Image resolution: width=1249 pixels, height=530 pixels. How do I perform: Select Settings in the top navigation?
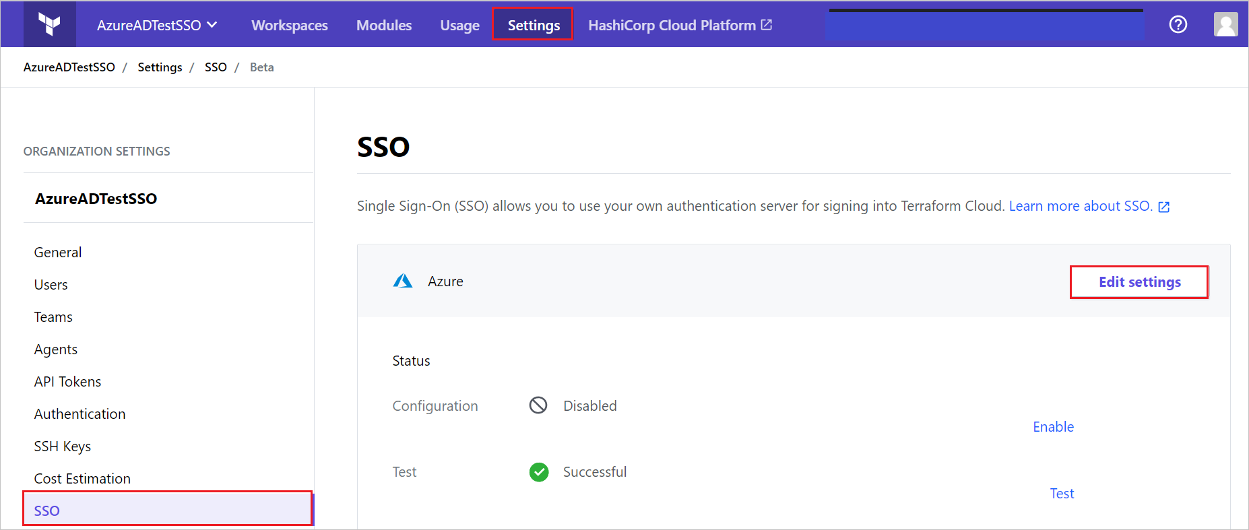coord(534,26)
